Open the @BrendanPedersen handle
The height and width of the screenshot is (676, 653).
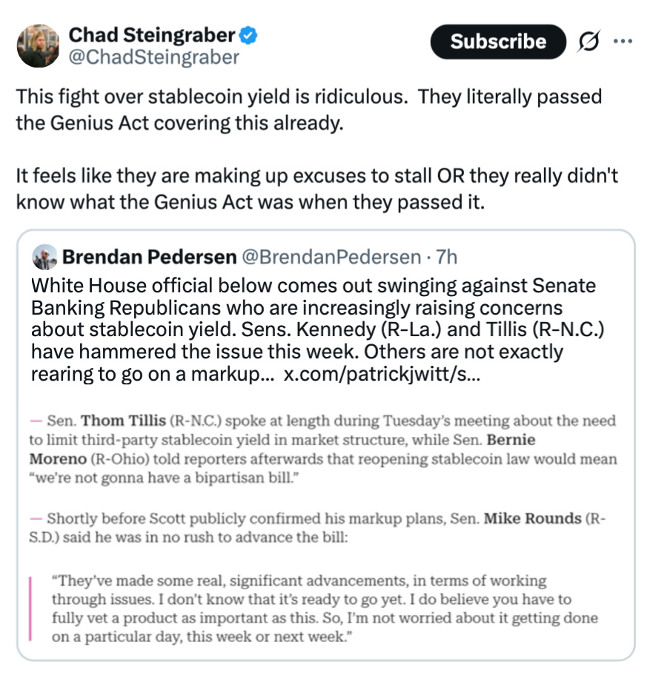click(x=331, y=257)
